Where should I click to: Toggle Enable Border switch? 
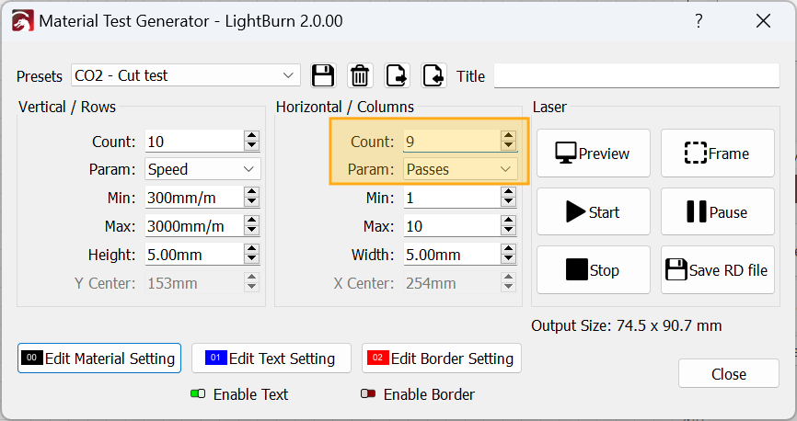click(x=368, y=394)
